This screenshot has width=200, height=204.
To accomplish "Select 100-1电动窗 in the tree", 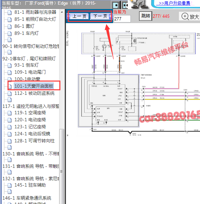I will coord(27,79).
